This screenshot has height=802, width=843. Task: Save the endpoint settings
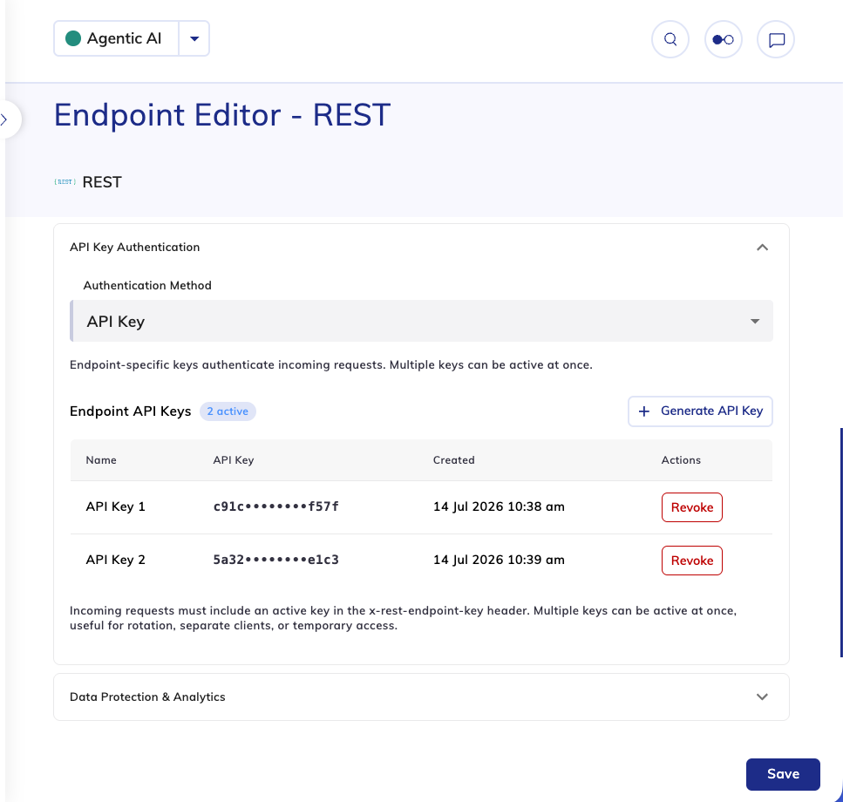[x=783, y=774]
